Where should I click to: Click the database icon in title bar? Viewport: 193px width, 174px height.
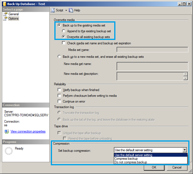click(x=5, y=4)
